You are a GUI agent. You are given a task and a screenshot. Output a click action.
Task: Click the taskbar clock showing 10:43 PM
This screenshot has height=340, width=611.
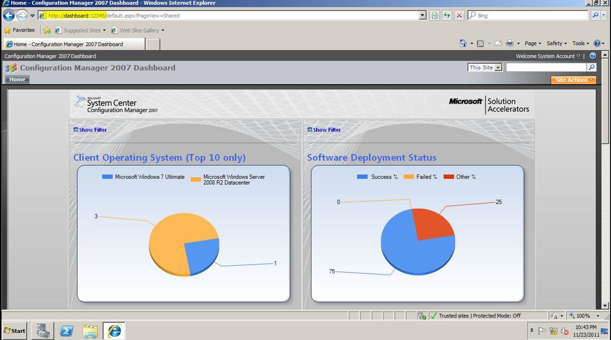click(x=585, y=330)
